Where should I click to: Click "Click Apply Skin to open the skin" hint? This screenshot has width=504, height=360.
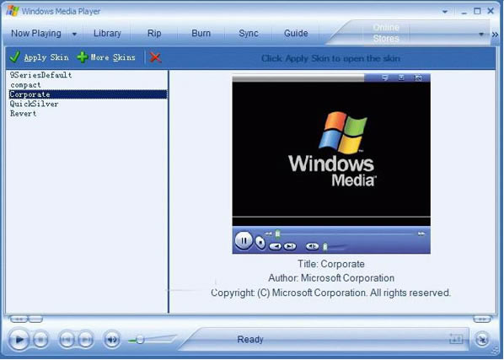click(x=330, y=58)
